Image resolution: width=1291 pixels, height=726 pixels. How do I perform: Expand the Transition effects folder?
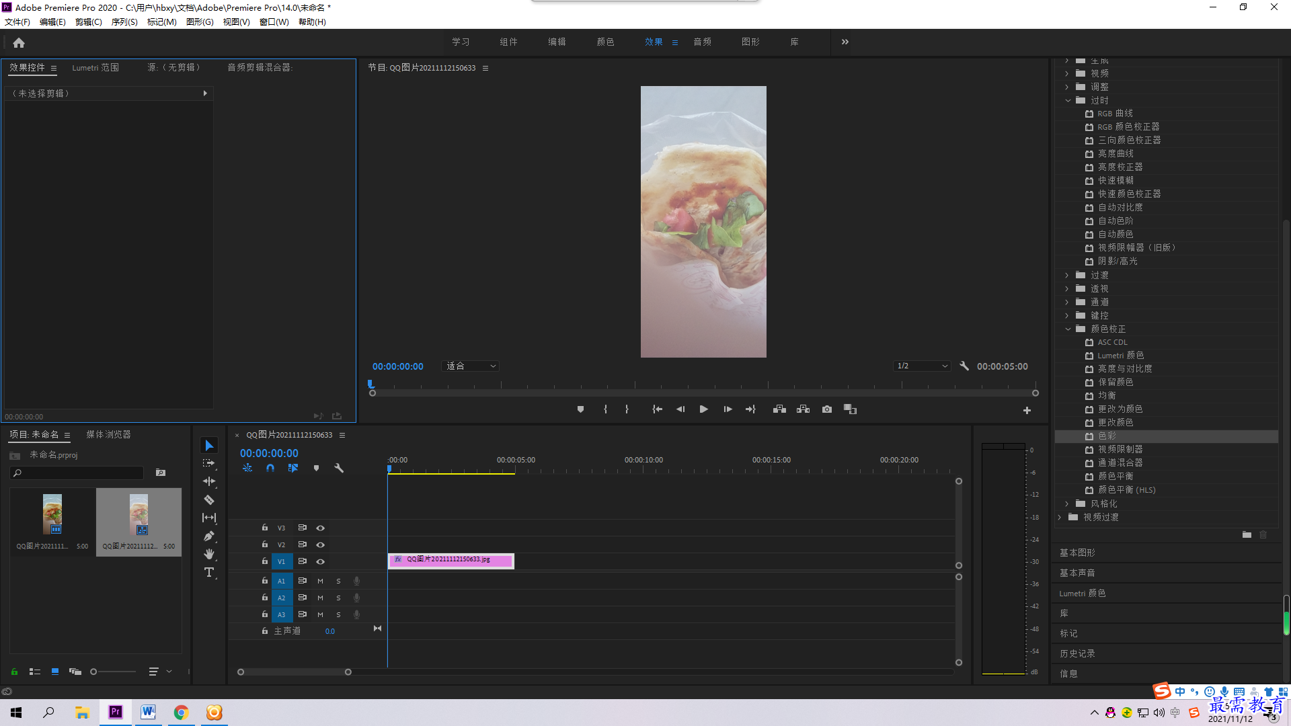click(1067, 275)
